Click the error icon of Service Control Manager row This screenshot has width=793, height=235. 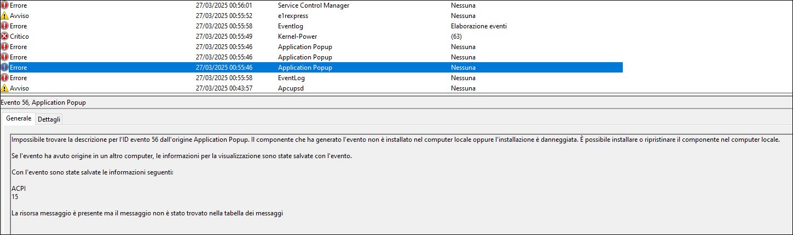tap(4, 5)
